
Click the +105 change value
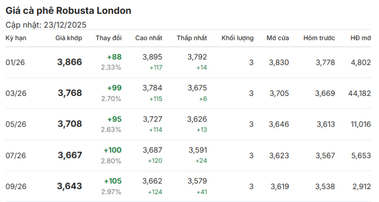pyautogui.click(x=113, y=181)
